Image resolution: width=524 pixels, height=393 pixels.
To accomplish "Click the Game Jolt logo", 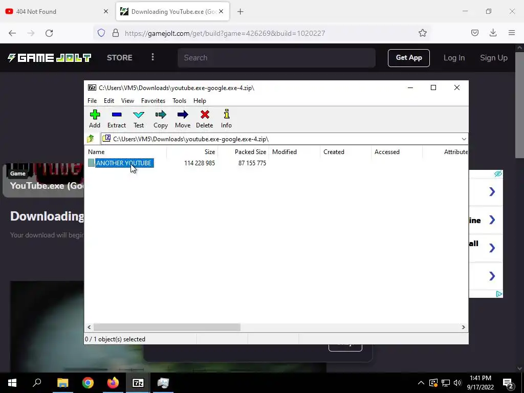I will point(50,58).
